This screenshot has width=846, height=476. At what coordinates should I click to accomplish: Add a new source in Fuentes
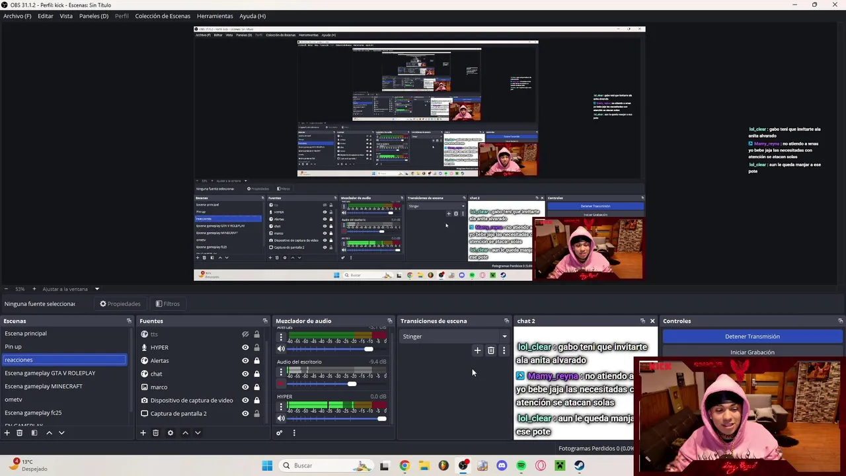(x=143, y=432)
